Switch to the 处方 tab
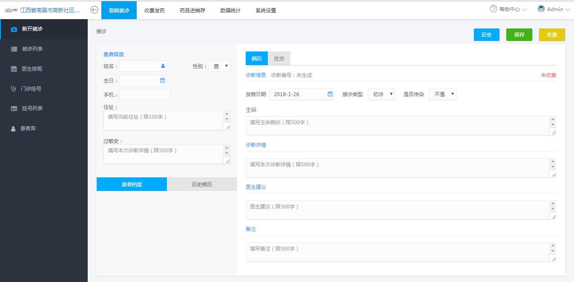The height and width of the screenshot is (282, 574). tap(279, 59)
